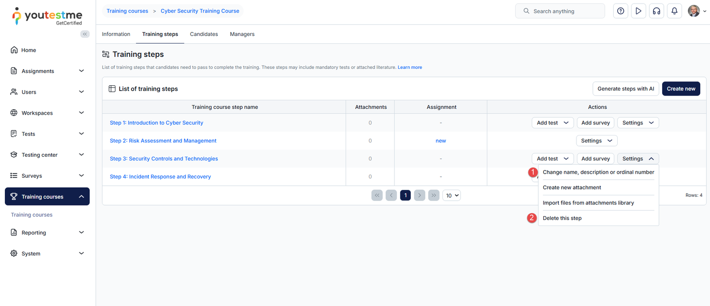Open Add test dropdown for Step 1
Image resolution: width=710 pixels, height=306 pixels.
[552, 123]
